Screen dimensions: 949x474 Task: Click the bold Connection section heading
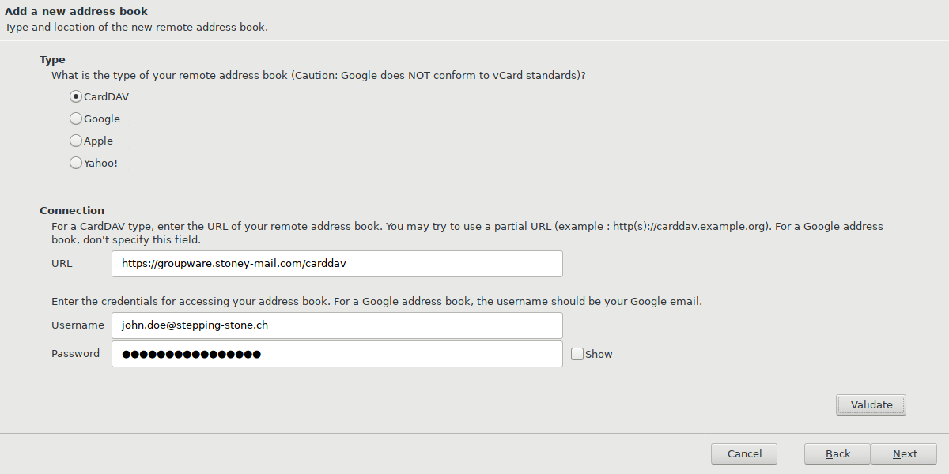(x=72, y=211)
